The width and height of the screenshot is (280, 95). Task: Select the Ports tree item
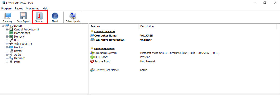click(x=17, y=62)
